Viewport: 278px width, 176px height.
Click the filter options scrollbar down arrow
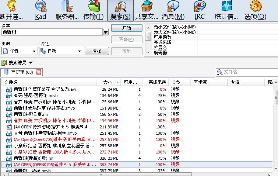[x=148, y=52]
